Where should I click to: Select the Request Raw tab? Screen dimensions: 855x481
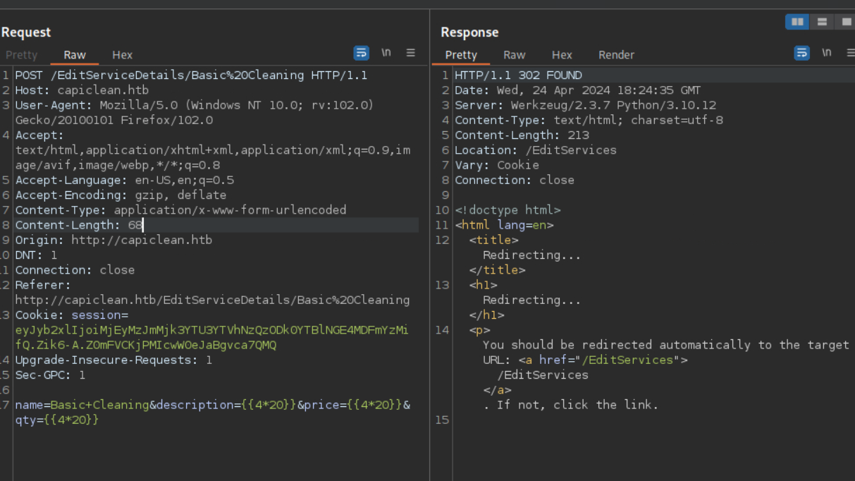[x=75, y=55]
